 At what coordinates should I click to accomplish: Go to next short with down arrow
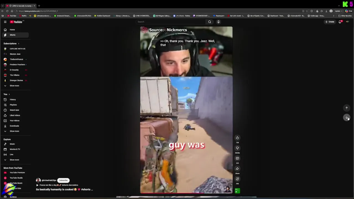347,118
